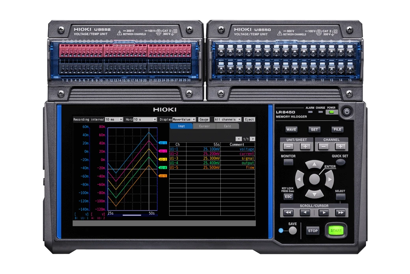This screenshot has width=410, height=274.
Task: Click the Eject button on screen
Action: pyautogui.click(x=249, y=120)
